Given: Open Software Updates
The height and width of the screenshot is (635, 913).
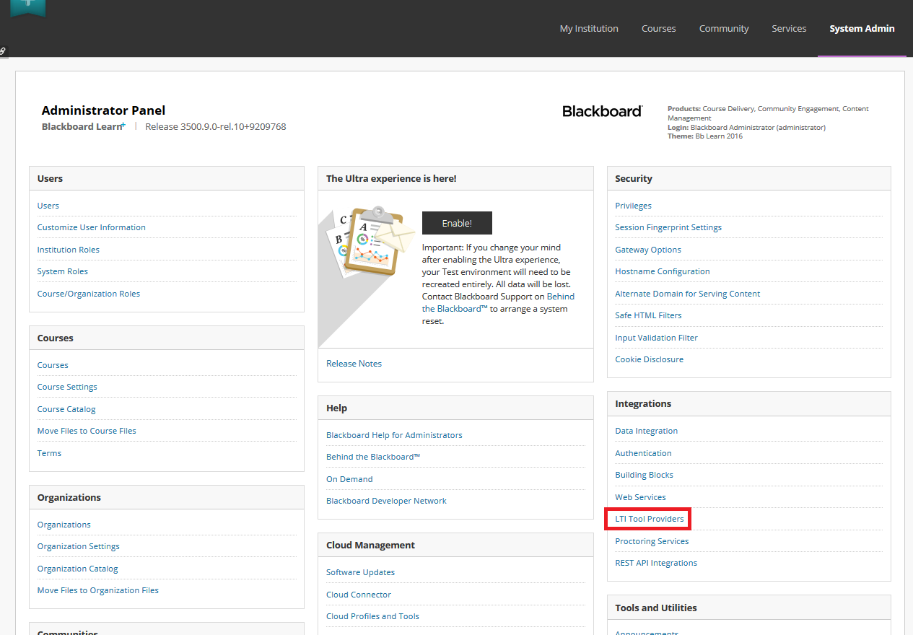Looking at the screenshot, I should click(360, 572).
